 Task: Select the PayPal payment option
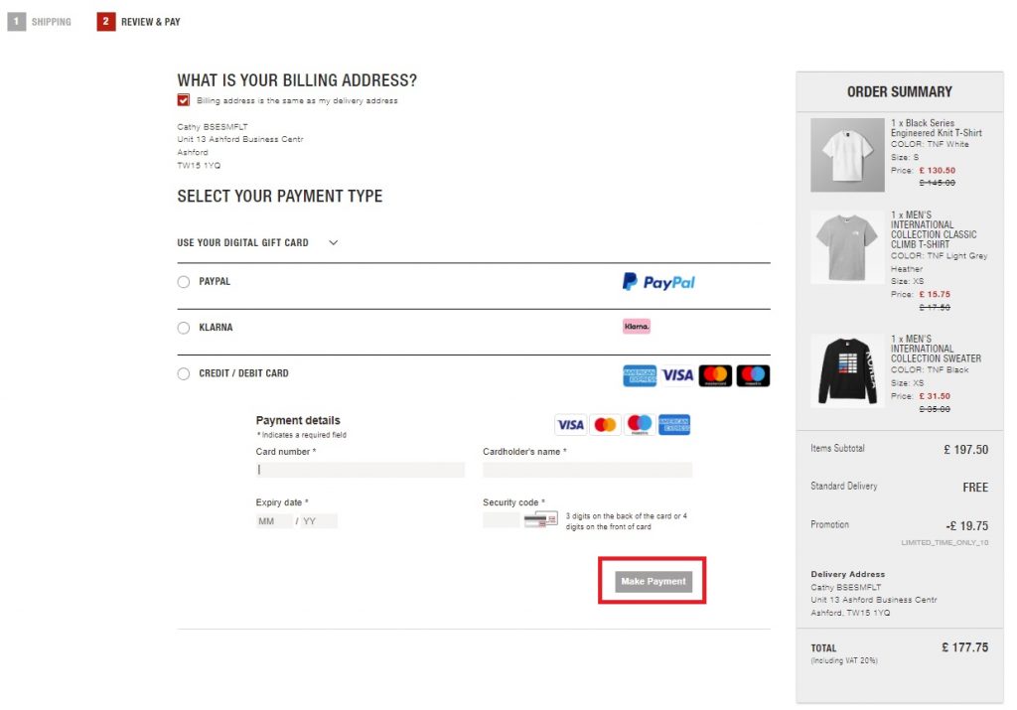183,282
